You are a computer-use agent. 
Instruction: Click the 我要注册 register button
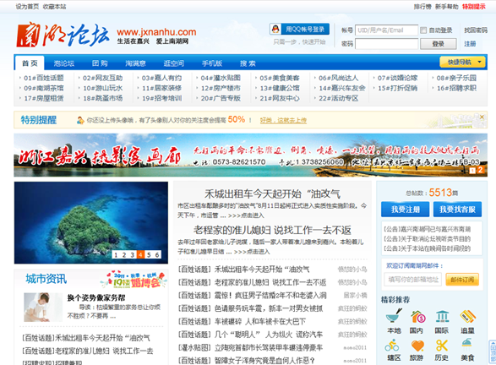[x=406, y=209]
